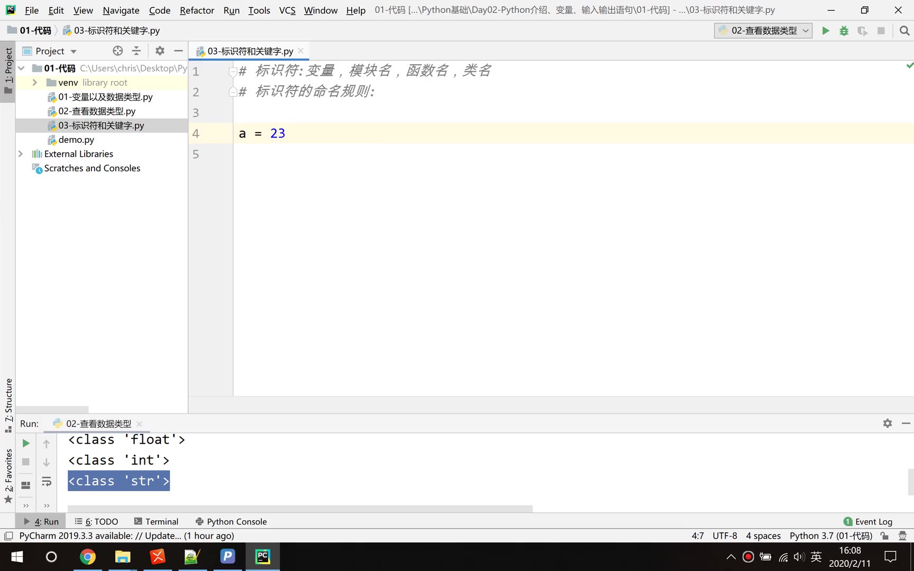Image resolution: width=914 pixels, height=571 pixels.
Task: Expand more toolbar actions chevron in Run panel's left column
Action: tap(25, 506)
